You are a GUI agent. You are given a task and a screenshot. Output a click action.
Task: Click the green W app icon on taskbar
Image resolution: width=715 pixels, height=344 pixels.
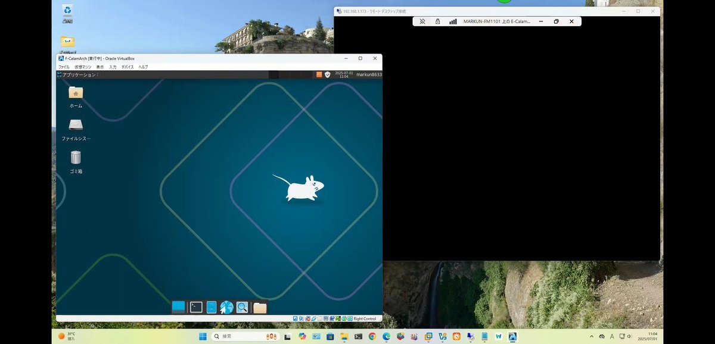[498, 336]
